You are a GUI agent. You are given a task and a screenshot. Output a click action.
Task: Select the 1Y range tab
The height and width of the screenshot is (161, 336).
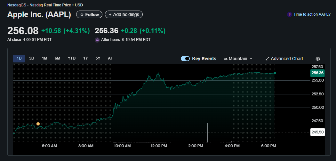85,58
